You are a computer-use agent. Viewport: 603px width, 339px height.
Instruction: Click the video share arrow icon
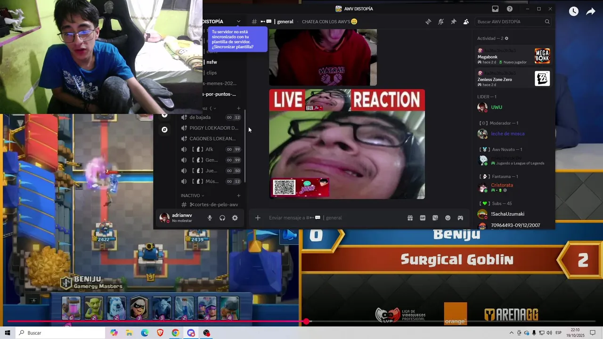tap(591, 12)
